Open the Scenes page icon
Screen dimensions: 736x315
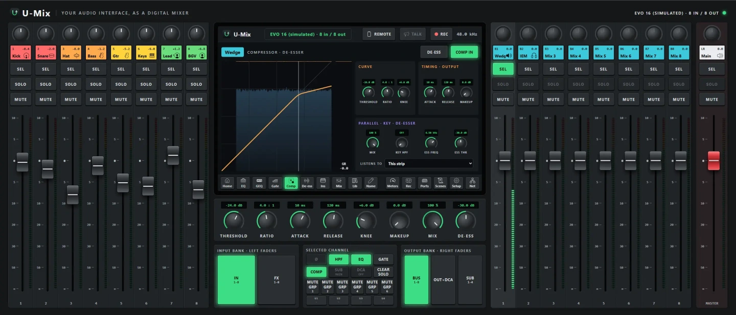(x=440, y=183)
